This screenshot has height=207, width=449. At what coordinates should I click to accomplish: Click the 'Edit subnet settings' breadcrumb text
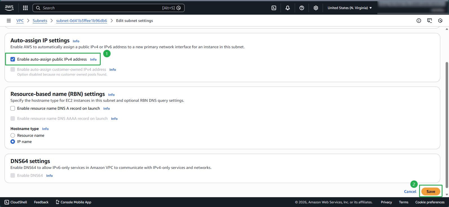135,21
